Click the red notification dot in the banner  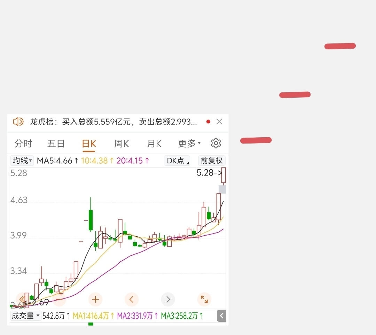coord(208,122)
